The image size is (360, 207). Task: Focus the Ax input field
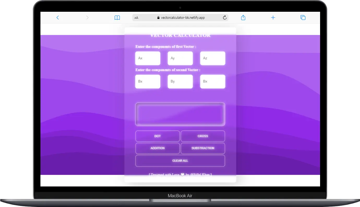148,58
